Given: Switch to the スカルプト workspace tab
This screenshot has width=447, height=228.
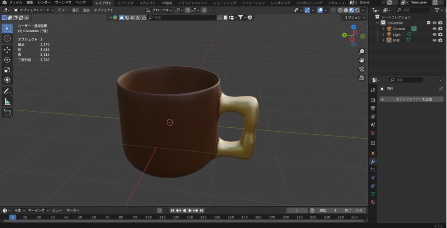Looking at the screenshot, I should pos(148,3).
